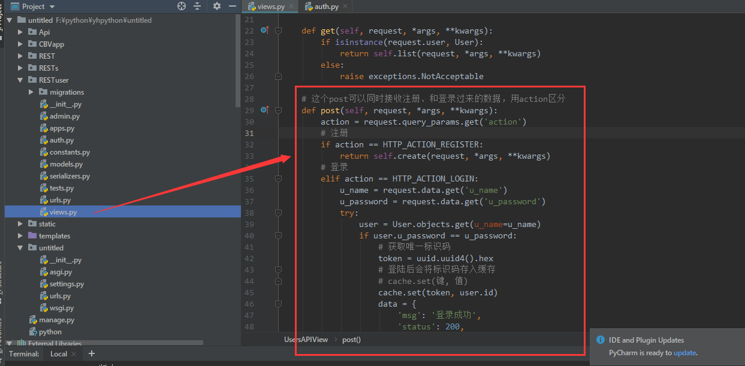Click urls.py under inner untitled folder
The image size is (745, 366).
coord(61,296)
